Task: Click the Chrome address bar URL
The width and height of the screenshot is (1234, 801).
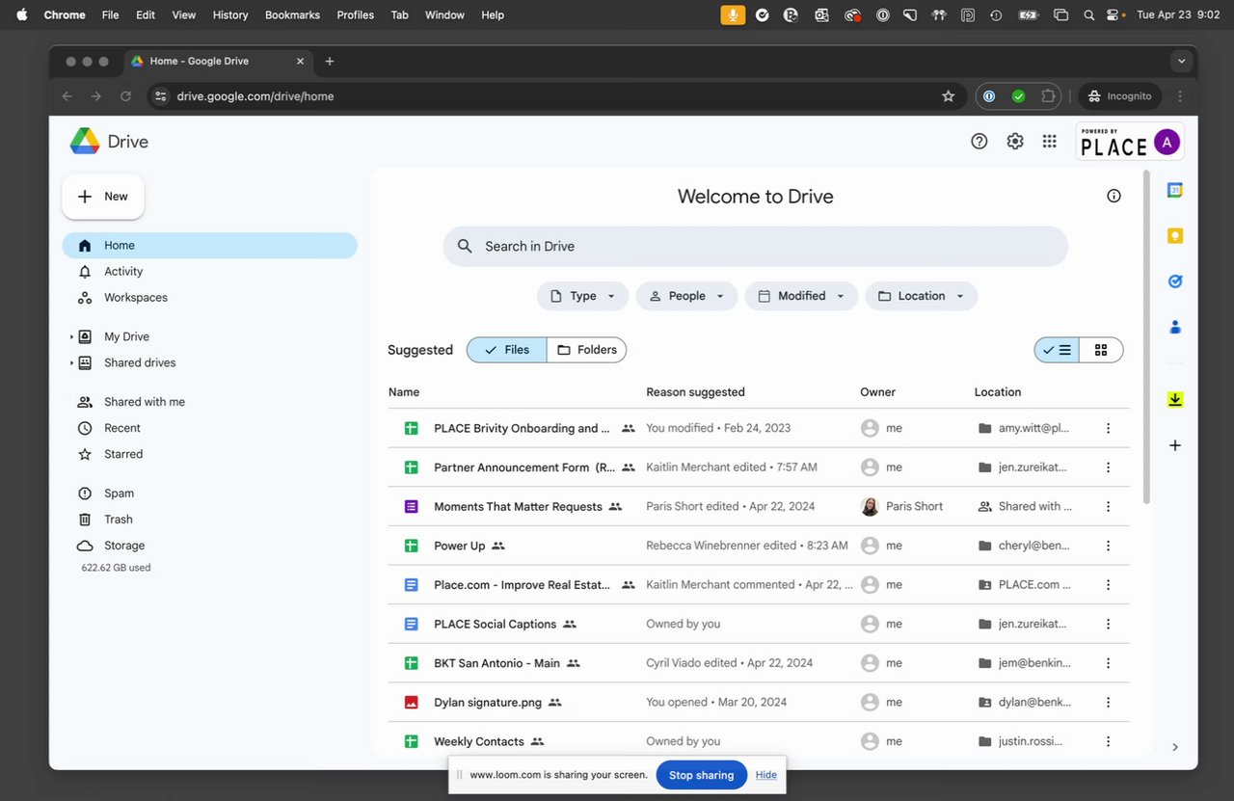Action: [255, 96]
